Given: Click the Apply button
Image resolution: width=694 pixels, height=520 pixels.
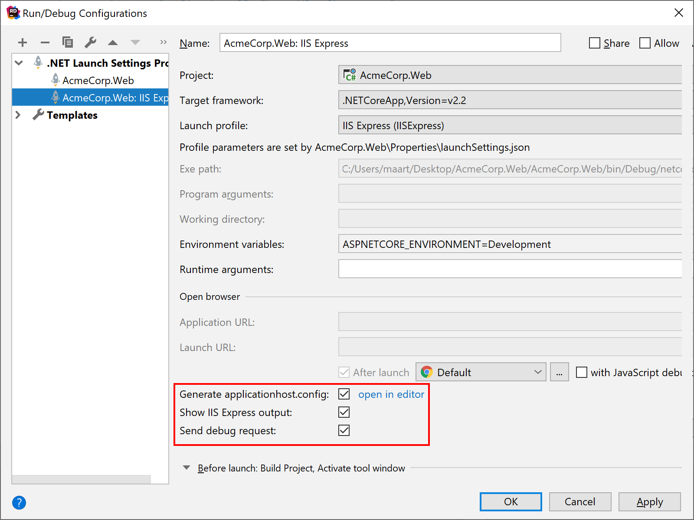Looking at the screenshot, I should pyautogui.click(x=649, y=502).
